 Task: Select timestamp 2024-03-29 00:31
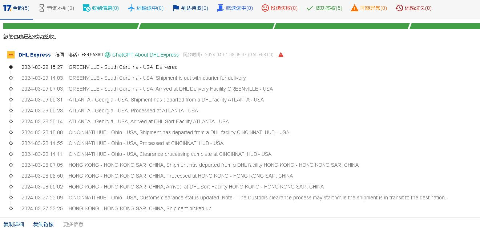[x=42, y=100]
